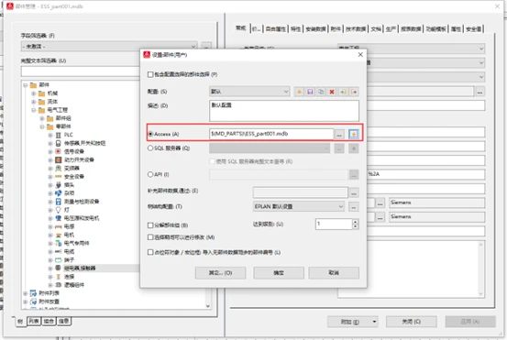This screenshot has height=340, width=507.
Task: Open the first dropdown on the general tab
Action: tap(412, 49)
